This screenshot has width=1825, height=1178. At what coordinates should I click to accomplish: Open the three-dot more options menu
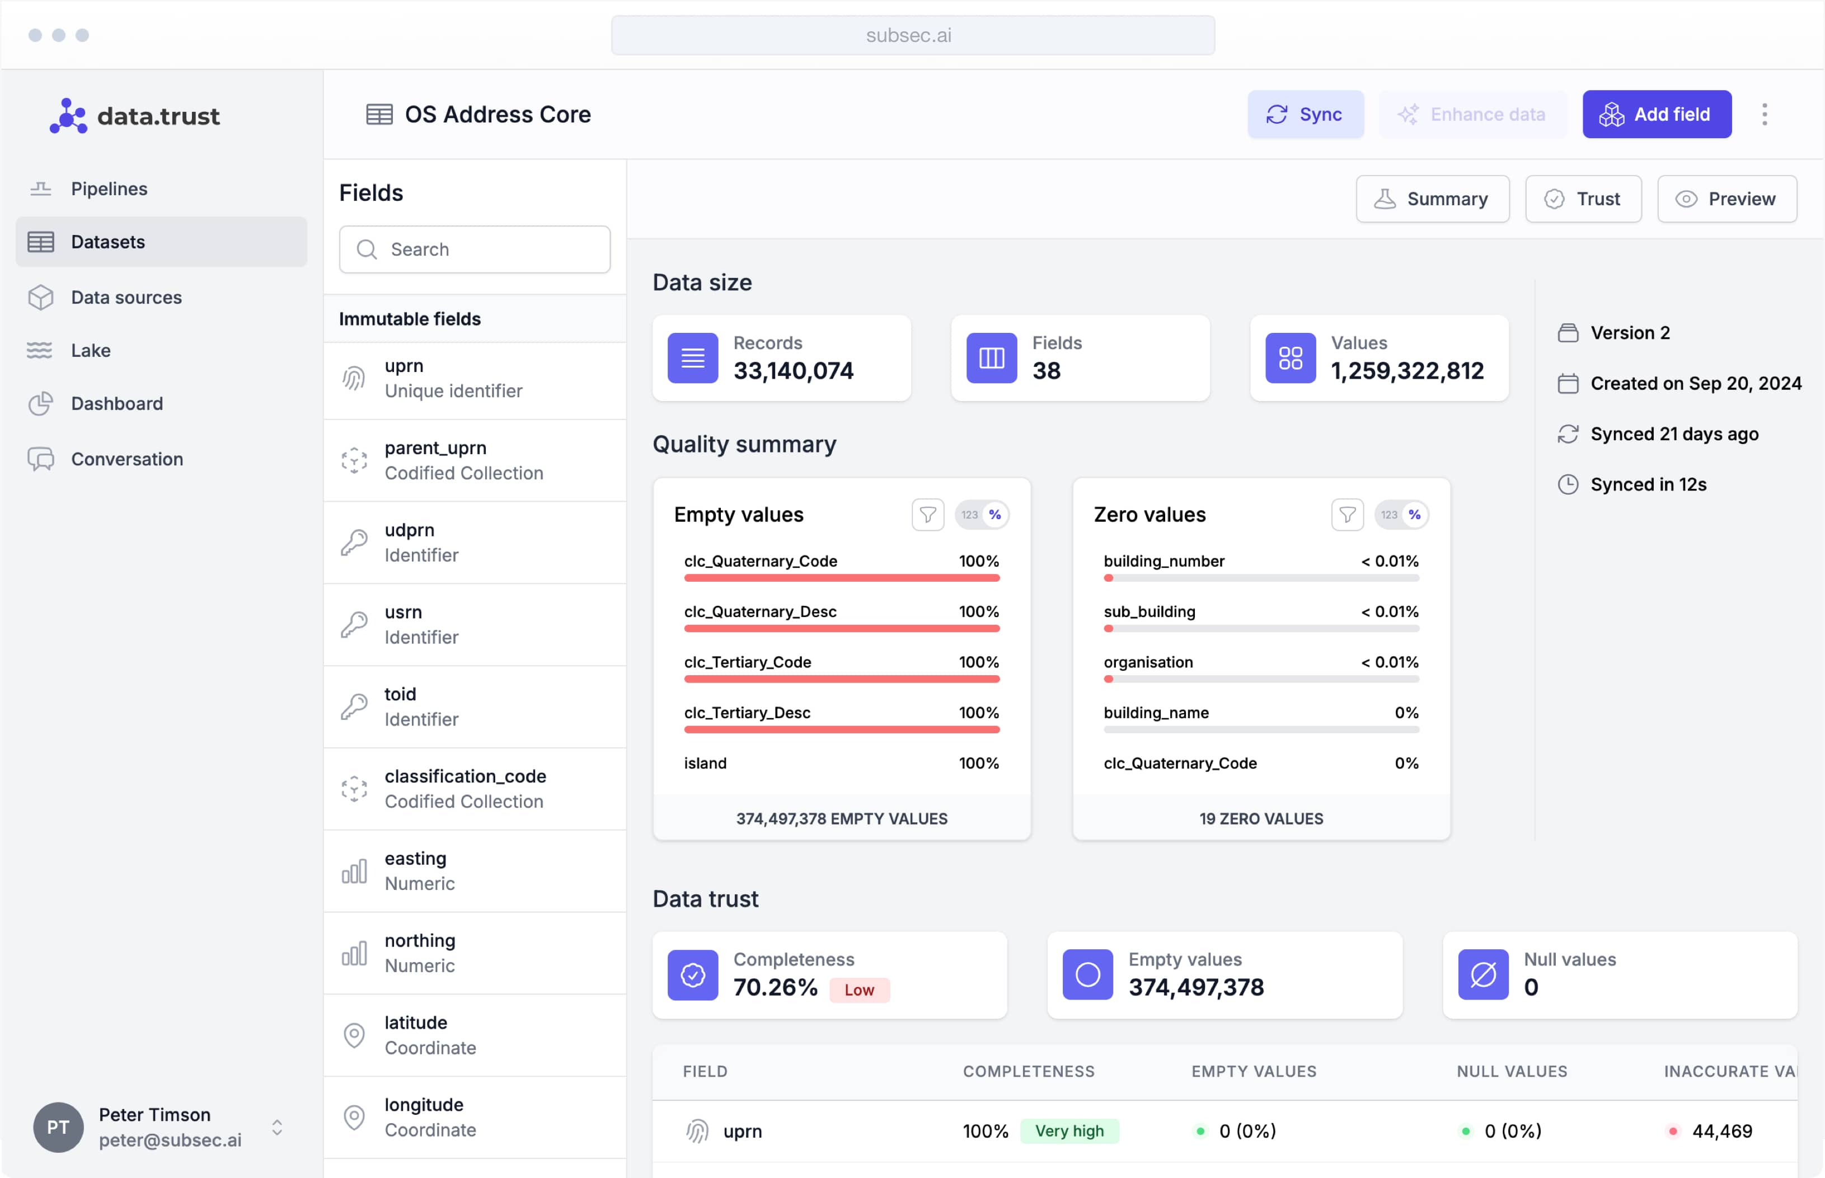(x=1765, y=115)
